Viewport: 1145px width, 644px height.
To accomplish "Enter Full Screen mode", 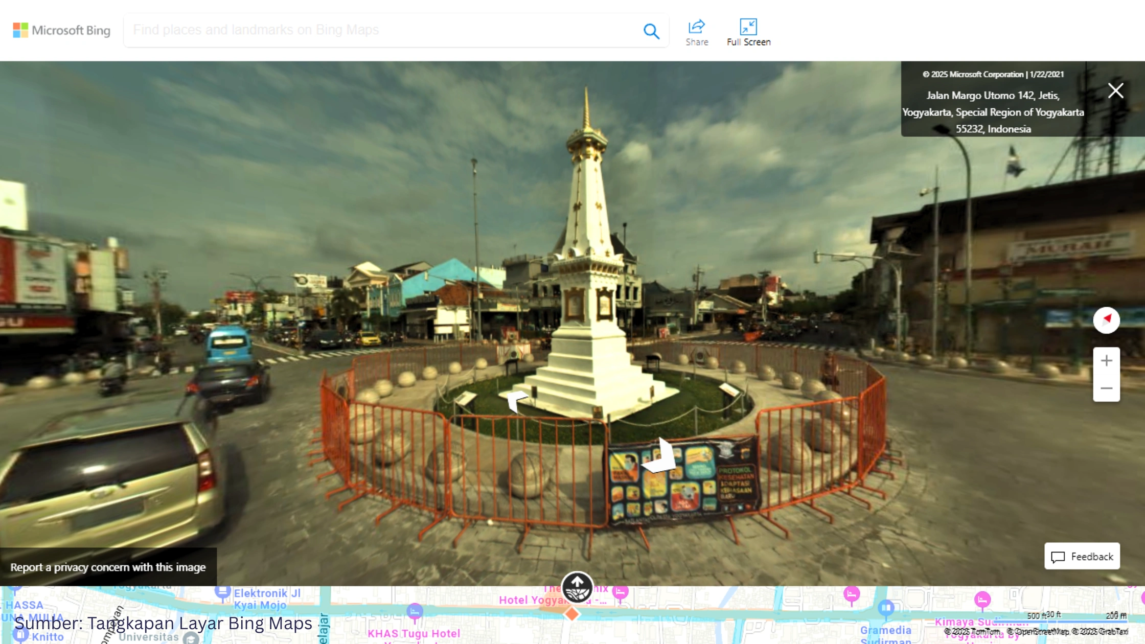I will click(748, 31).
